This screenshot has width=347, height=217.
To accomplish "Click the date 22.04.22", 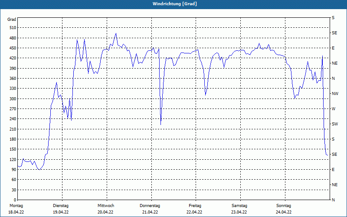I will [194, 212].
